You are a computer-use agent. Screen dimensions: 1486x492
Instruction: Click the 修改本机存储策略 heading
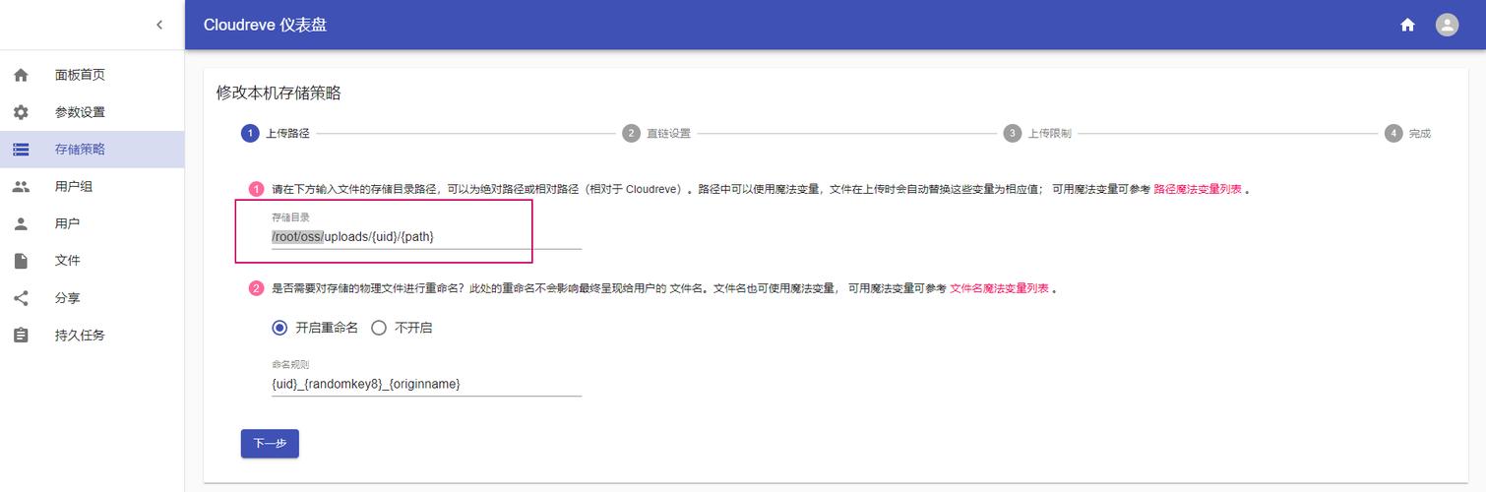coord(279,92)
